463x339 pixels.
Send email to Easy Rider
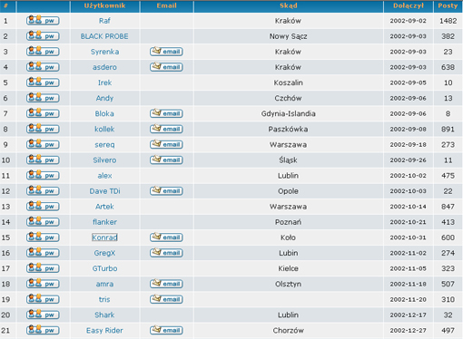point(166,330)
